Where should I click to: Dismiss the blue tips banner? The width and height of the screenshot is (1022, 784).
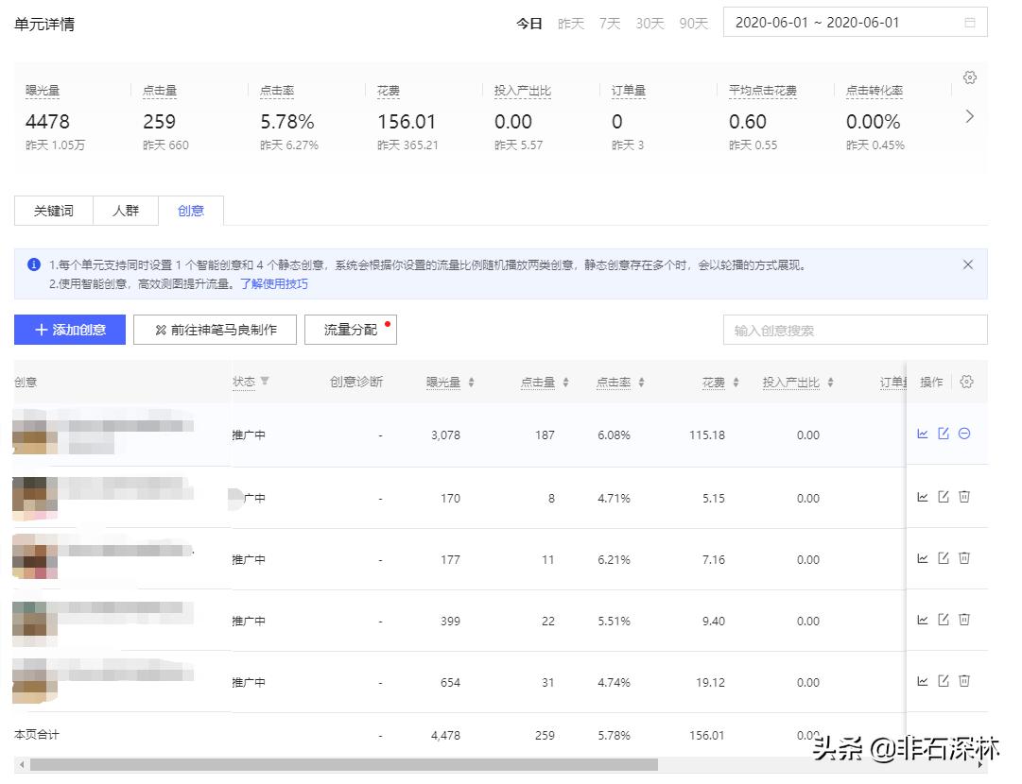coord(967,264)
